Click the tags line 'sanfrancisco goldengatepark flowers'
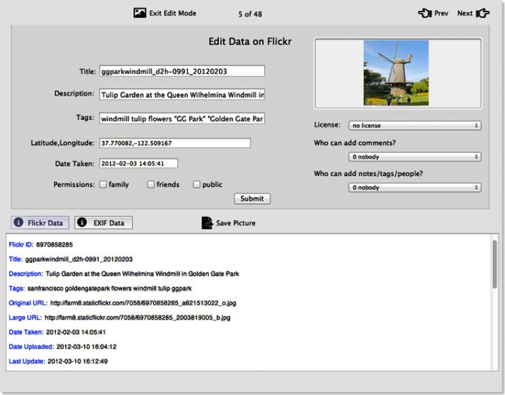Image resolution: width=505 pixels, height=395 pixels. click(x=110, y=288)
